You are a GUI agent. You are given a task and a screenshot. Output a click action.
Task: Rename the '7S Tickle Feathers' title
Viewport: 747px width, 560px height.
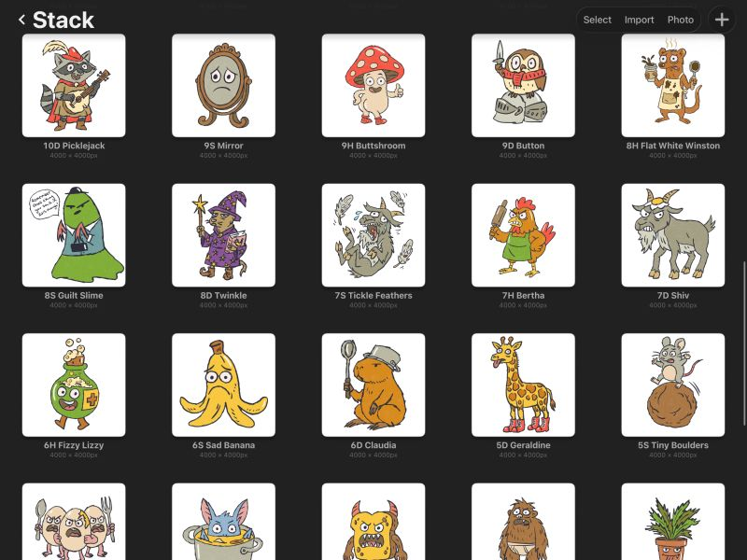[373, 295]
